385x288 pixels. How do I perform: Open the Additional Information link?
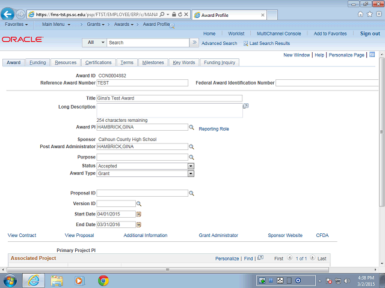[x=146, y=235]
